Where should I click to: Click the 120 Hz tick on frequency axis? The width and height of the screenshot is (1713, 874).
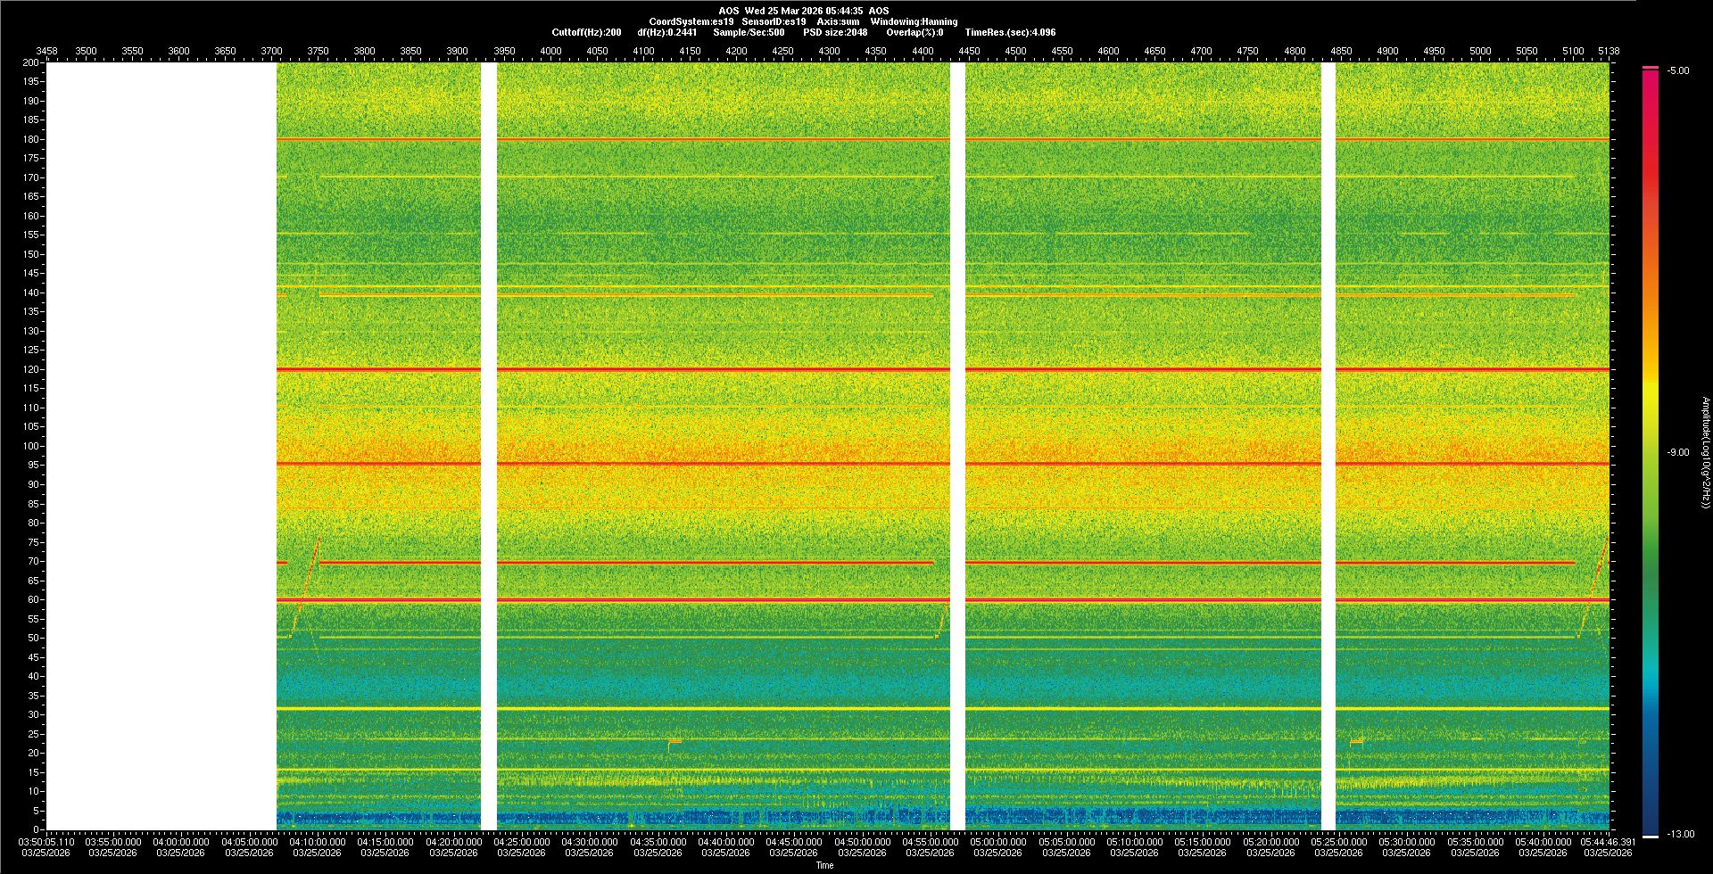tap(31, 369)
